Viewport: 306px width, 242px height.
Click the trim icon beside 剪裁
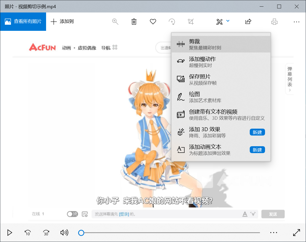(x=181, y=44)
